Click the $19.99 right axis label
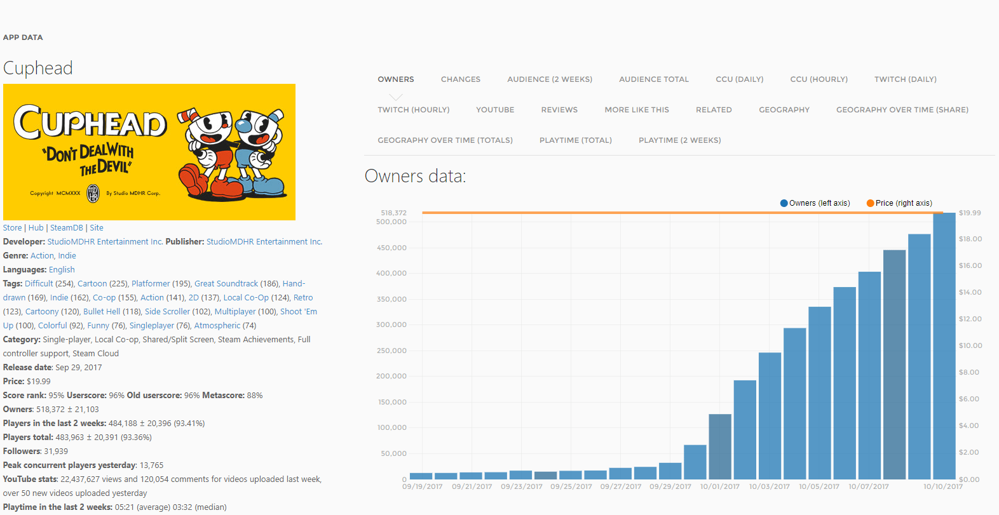This screenshot has width=999, height=515. (970, 213)
